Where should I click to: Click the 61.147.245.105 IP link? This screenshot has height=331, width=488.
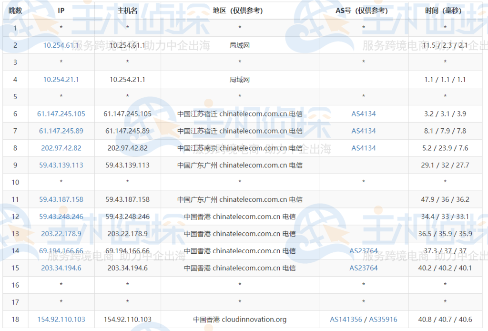click(61, 114)
